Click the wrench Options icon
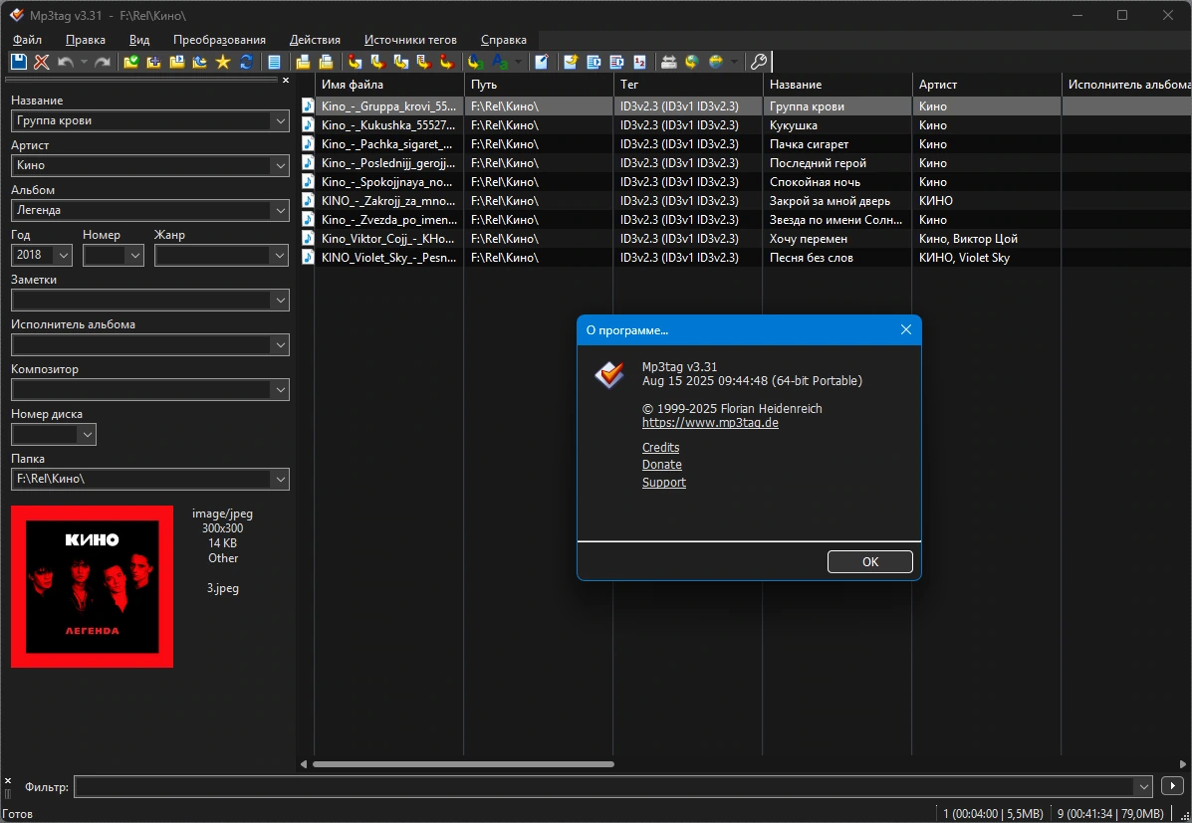 point(758,62)
